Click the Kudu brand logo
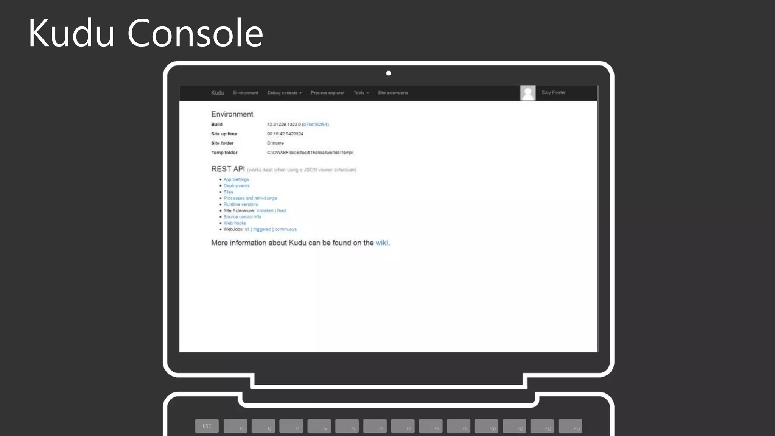The height and width of the screenshot is (436, 775). tap(217, 93)
